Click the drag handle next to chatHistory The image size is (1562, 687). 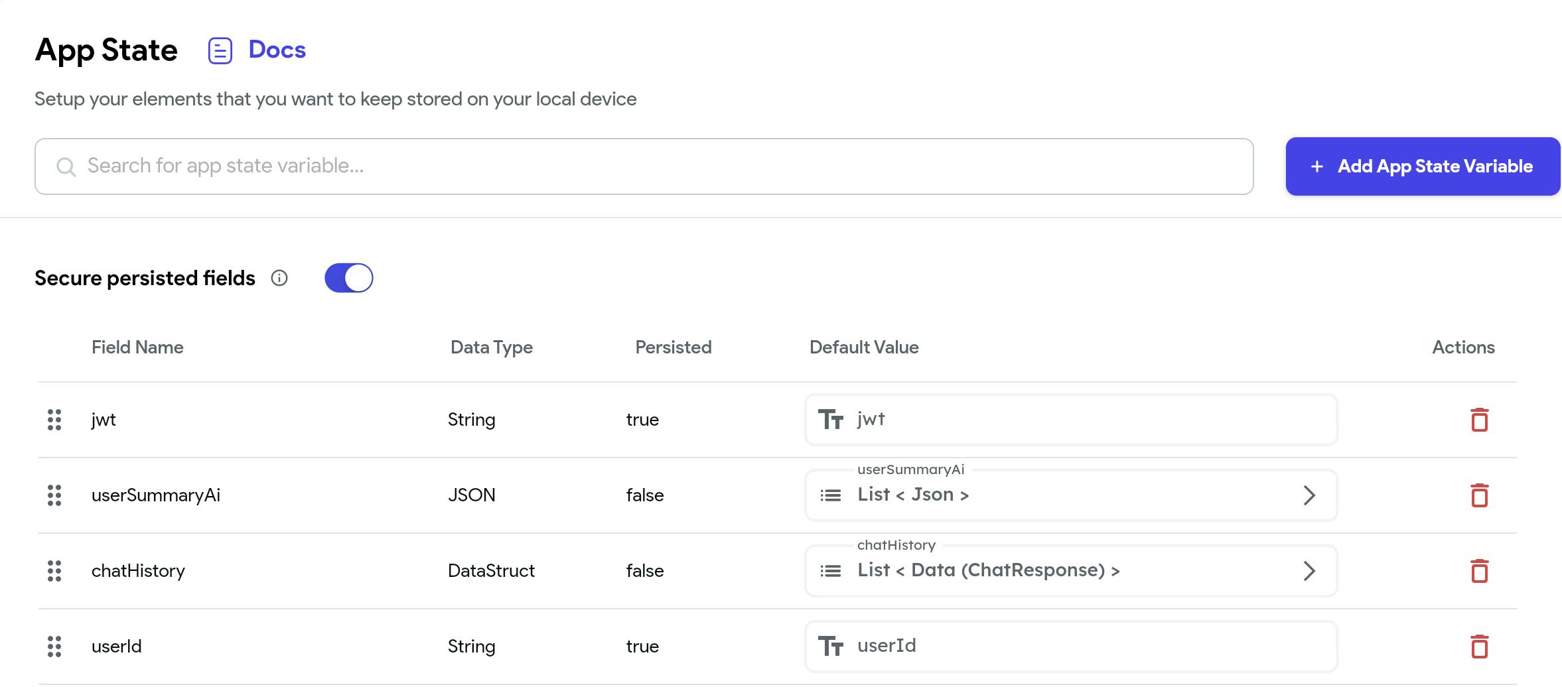click(x=54, y=571)
